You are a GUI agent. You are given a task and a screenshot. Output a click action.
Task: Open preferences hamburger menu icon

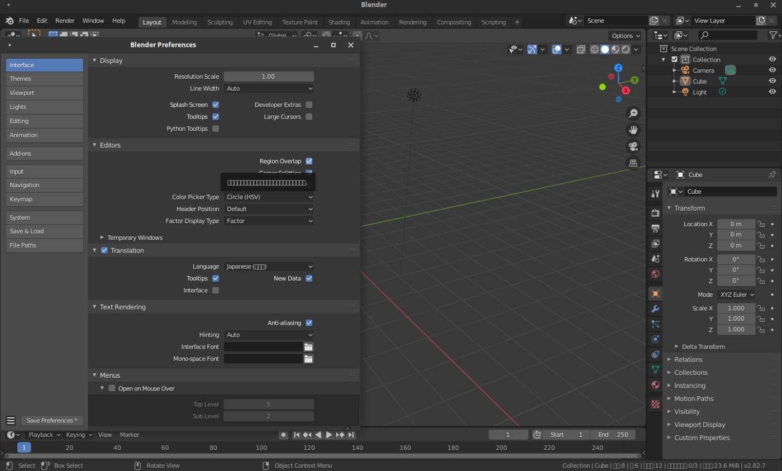tap(11, 421)
